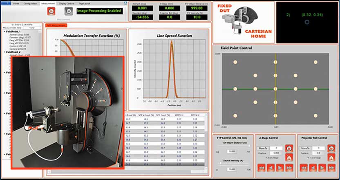Click Z-Stage stop icon beside Move To

(x=289, y=148)
